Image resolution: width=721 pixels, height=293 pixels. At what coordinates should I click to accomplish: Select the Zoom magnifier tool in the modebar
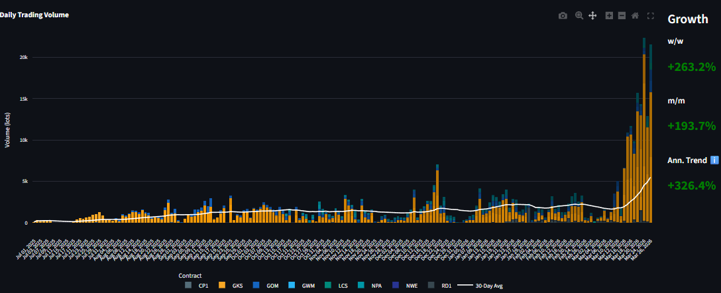tap(579, 16)
